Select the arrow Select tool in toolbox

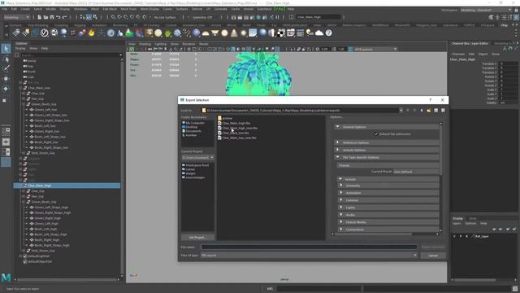(x=6, y=49)
